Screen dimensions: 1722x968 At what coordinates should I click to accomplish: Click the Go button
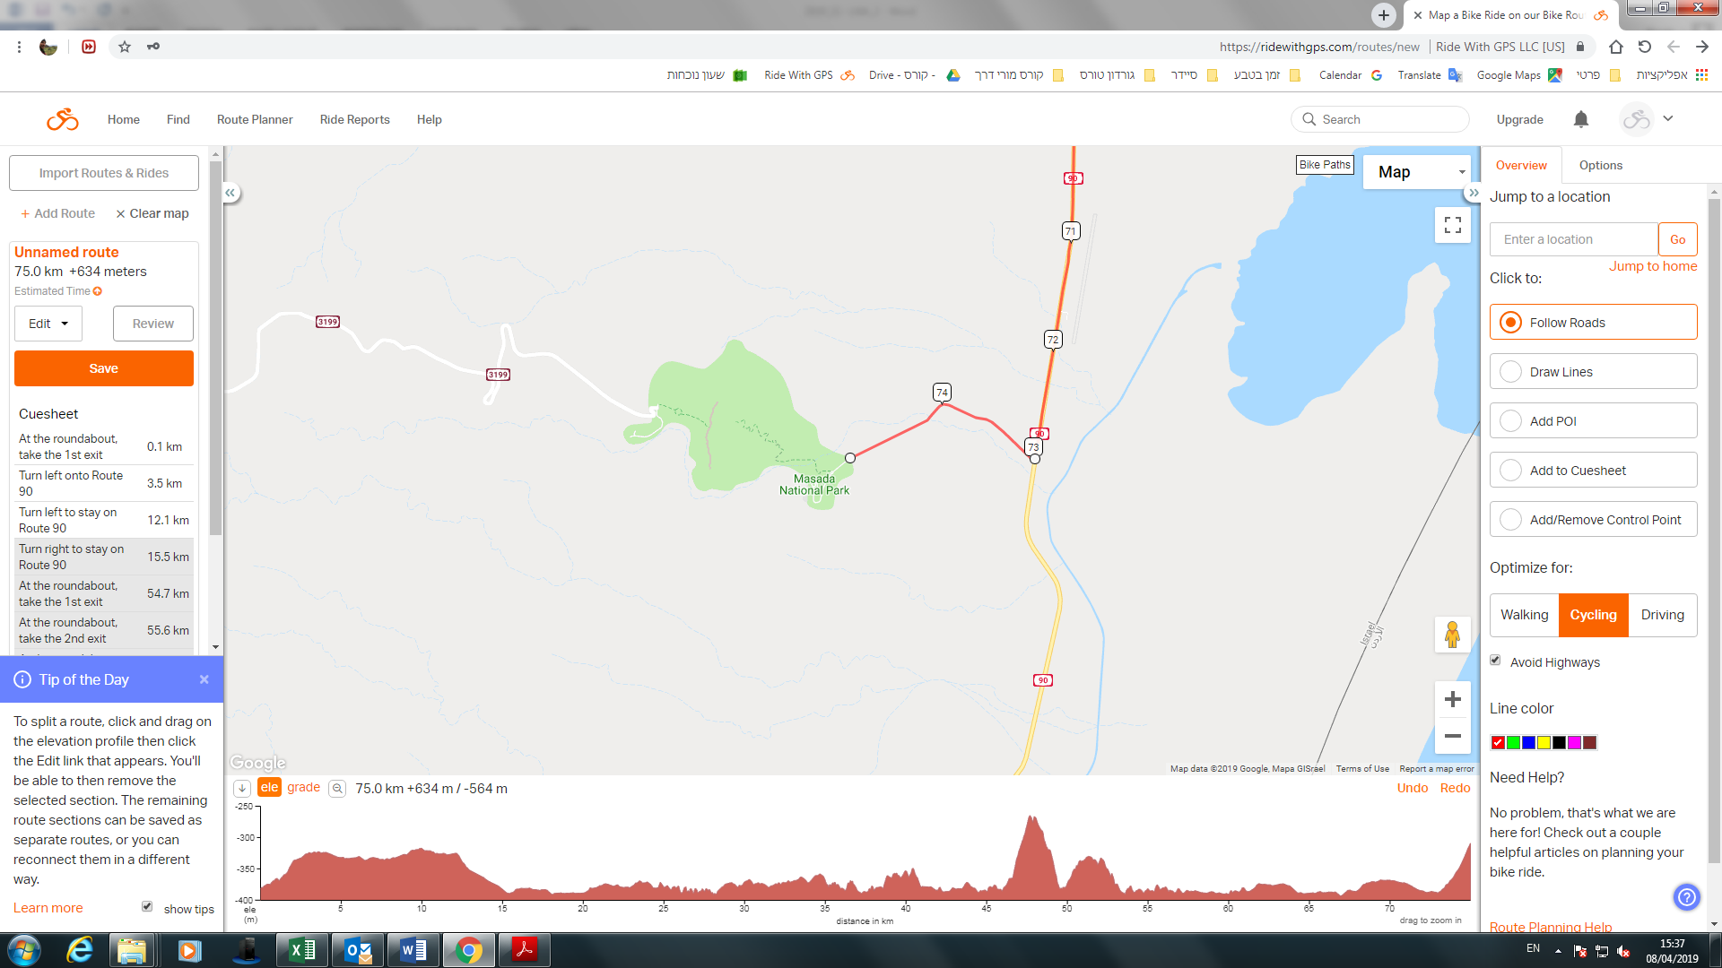(1677, 239)
